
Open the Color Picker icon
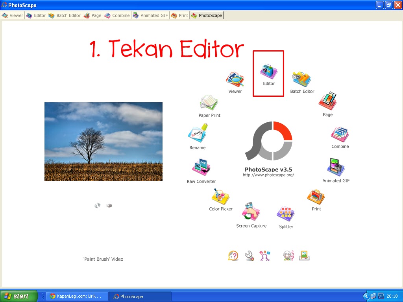[220, 197]
